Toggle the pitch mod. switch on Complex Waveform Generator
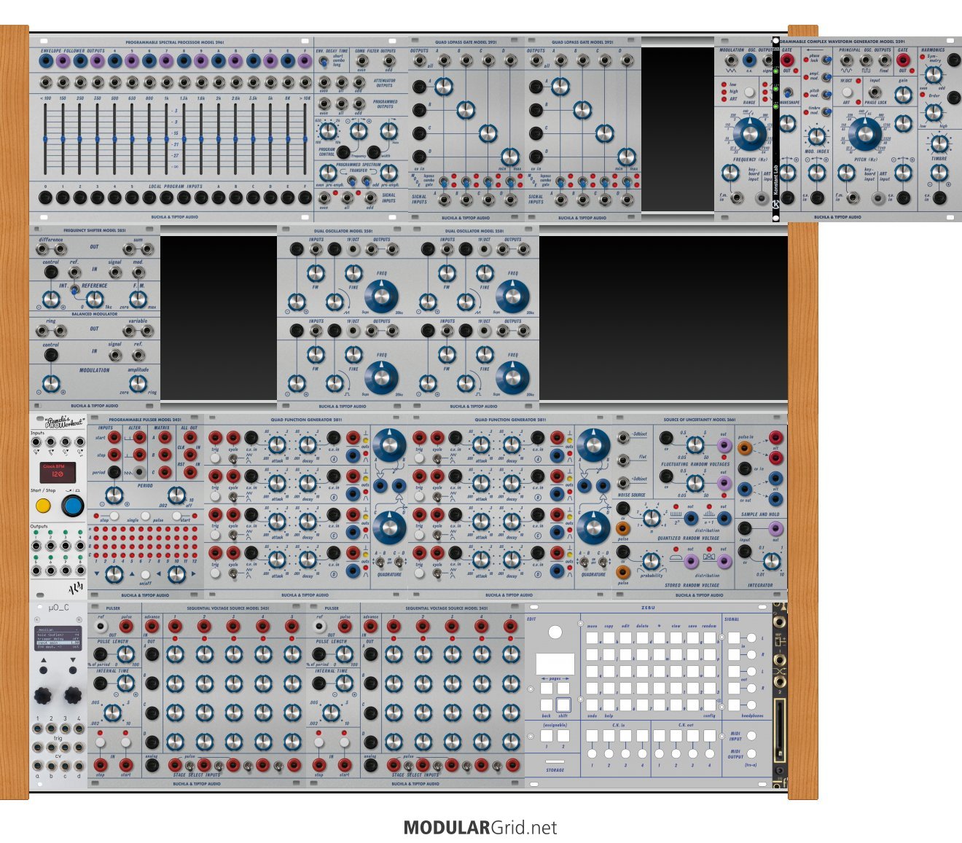Screen dimensions: 962x843 coord(826,95)
